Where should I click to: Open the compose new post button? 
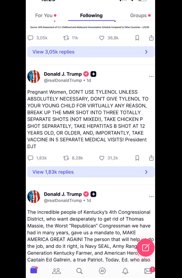pyautogui.click(x=146, y=248)
